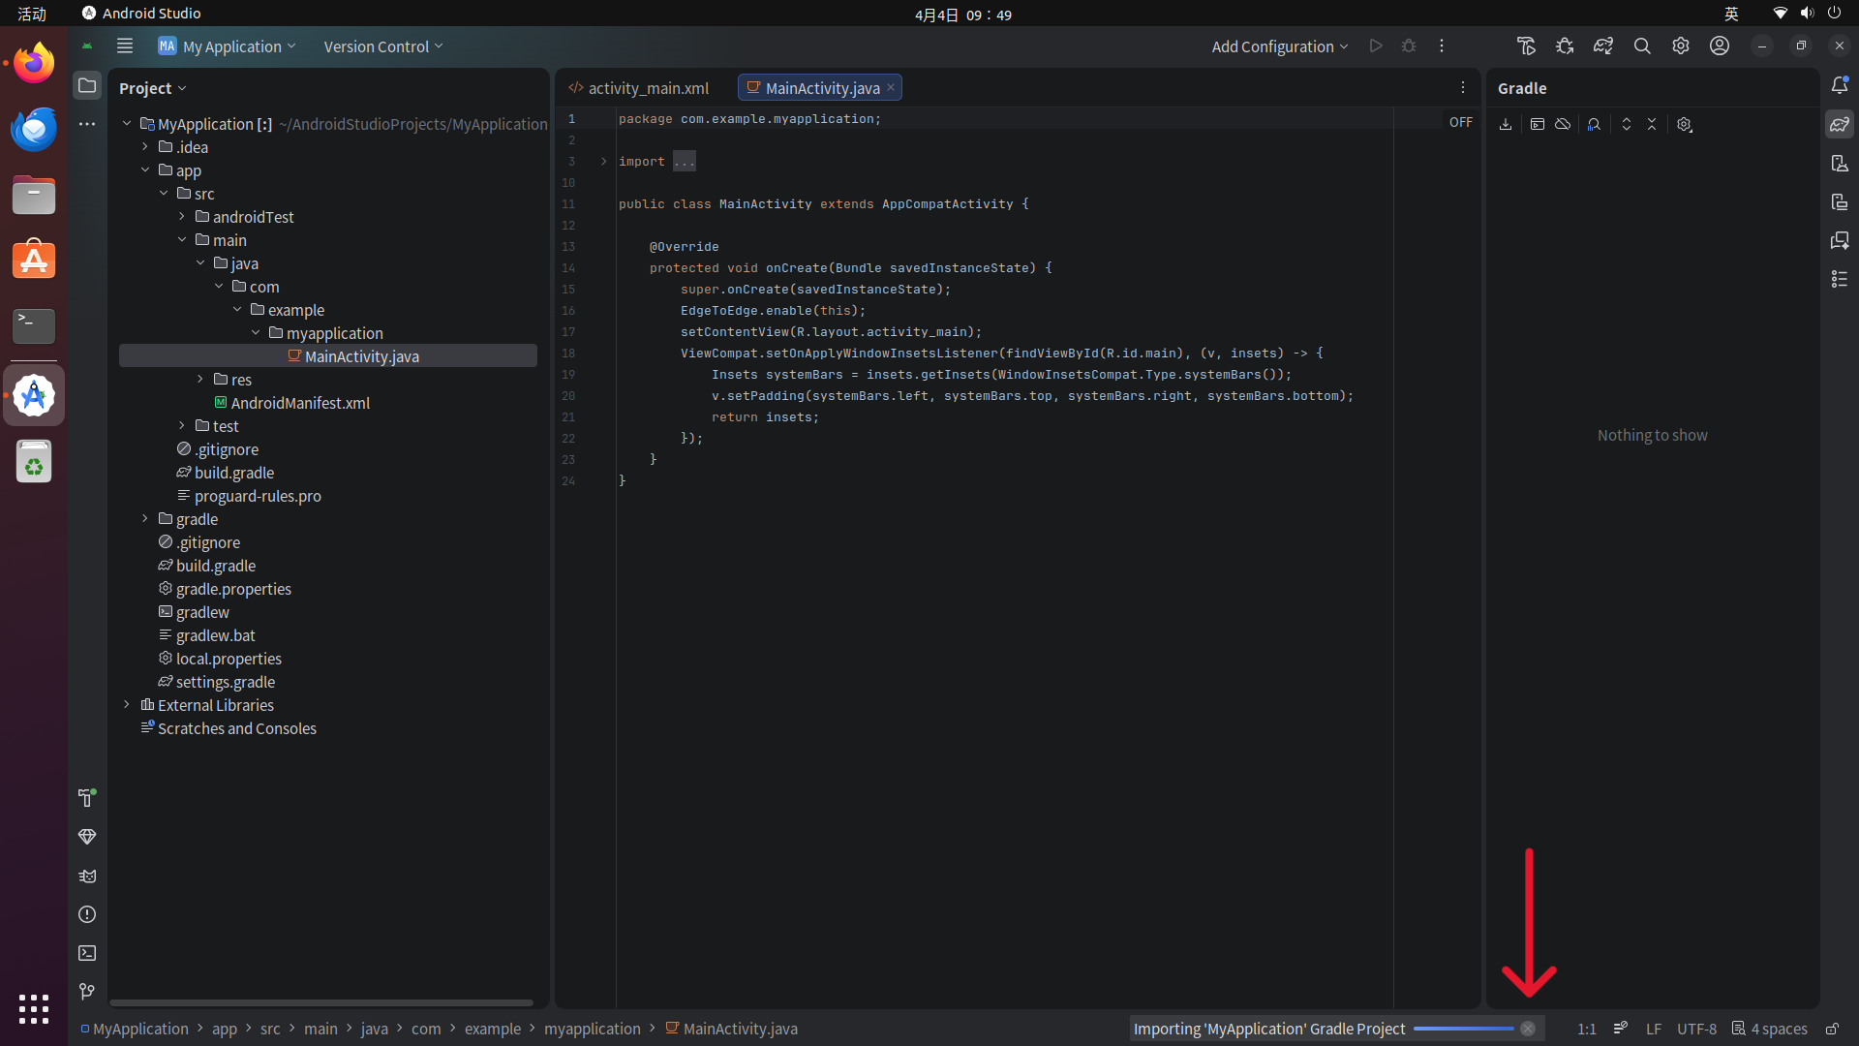
Task: Click UTF-8 encoding in the status bar
Action: point(1696,1029)
